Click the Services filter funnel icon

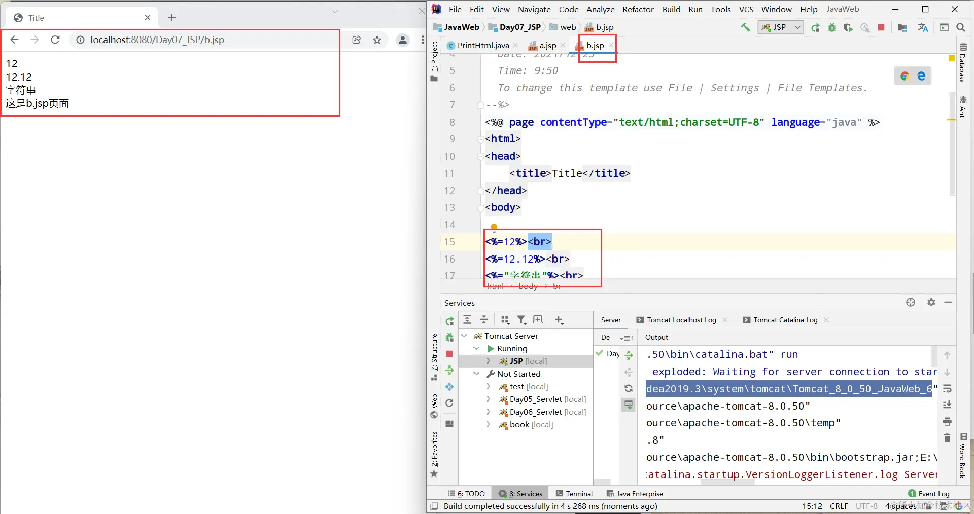(521, 319)
